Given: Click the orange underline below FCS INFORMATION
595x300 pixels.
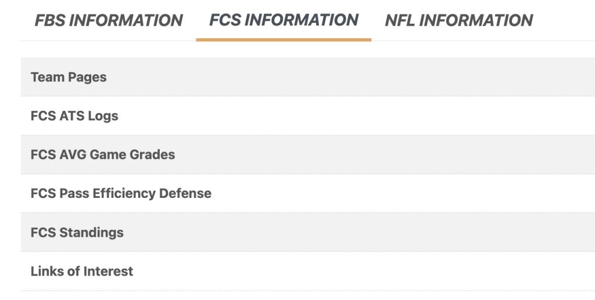Looking at the screenshot, I should [x=284, y=39].
